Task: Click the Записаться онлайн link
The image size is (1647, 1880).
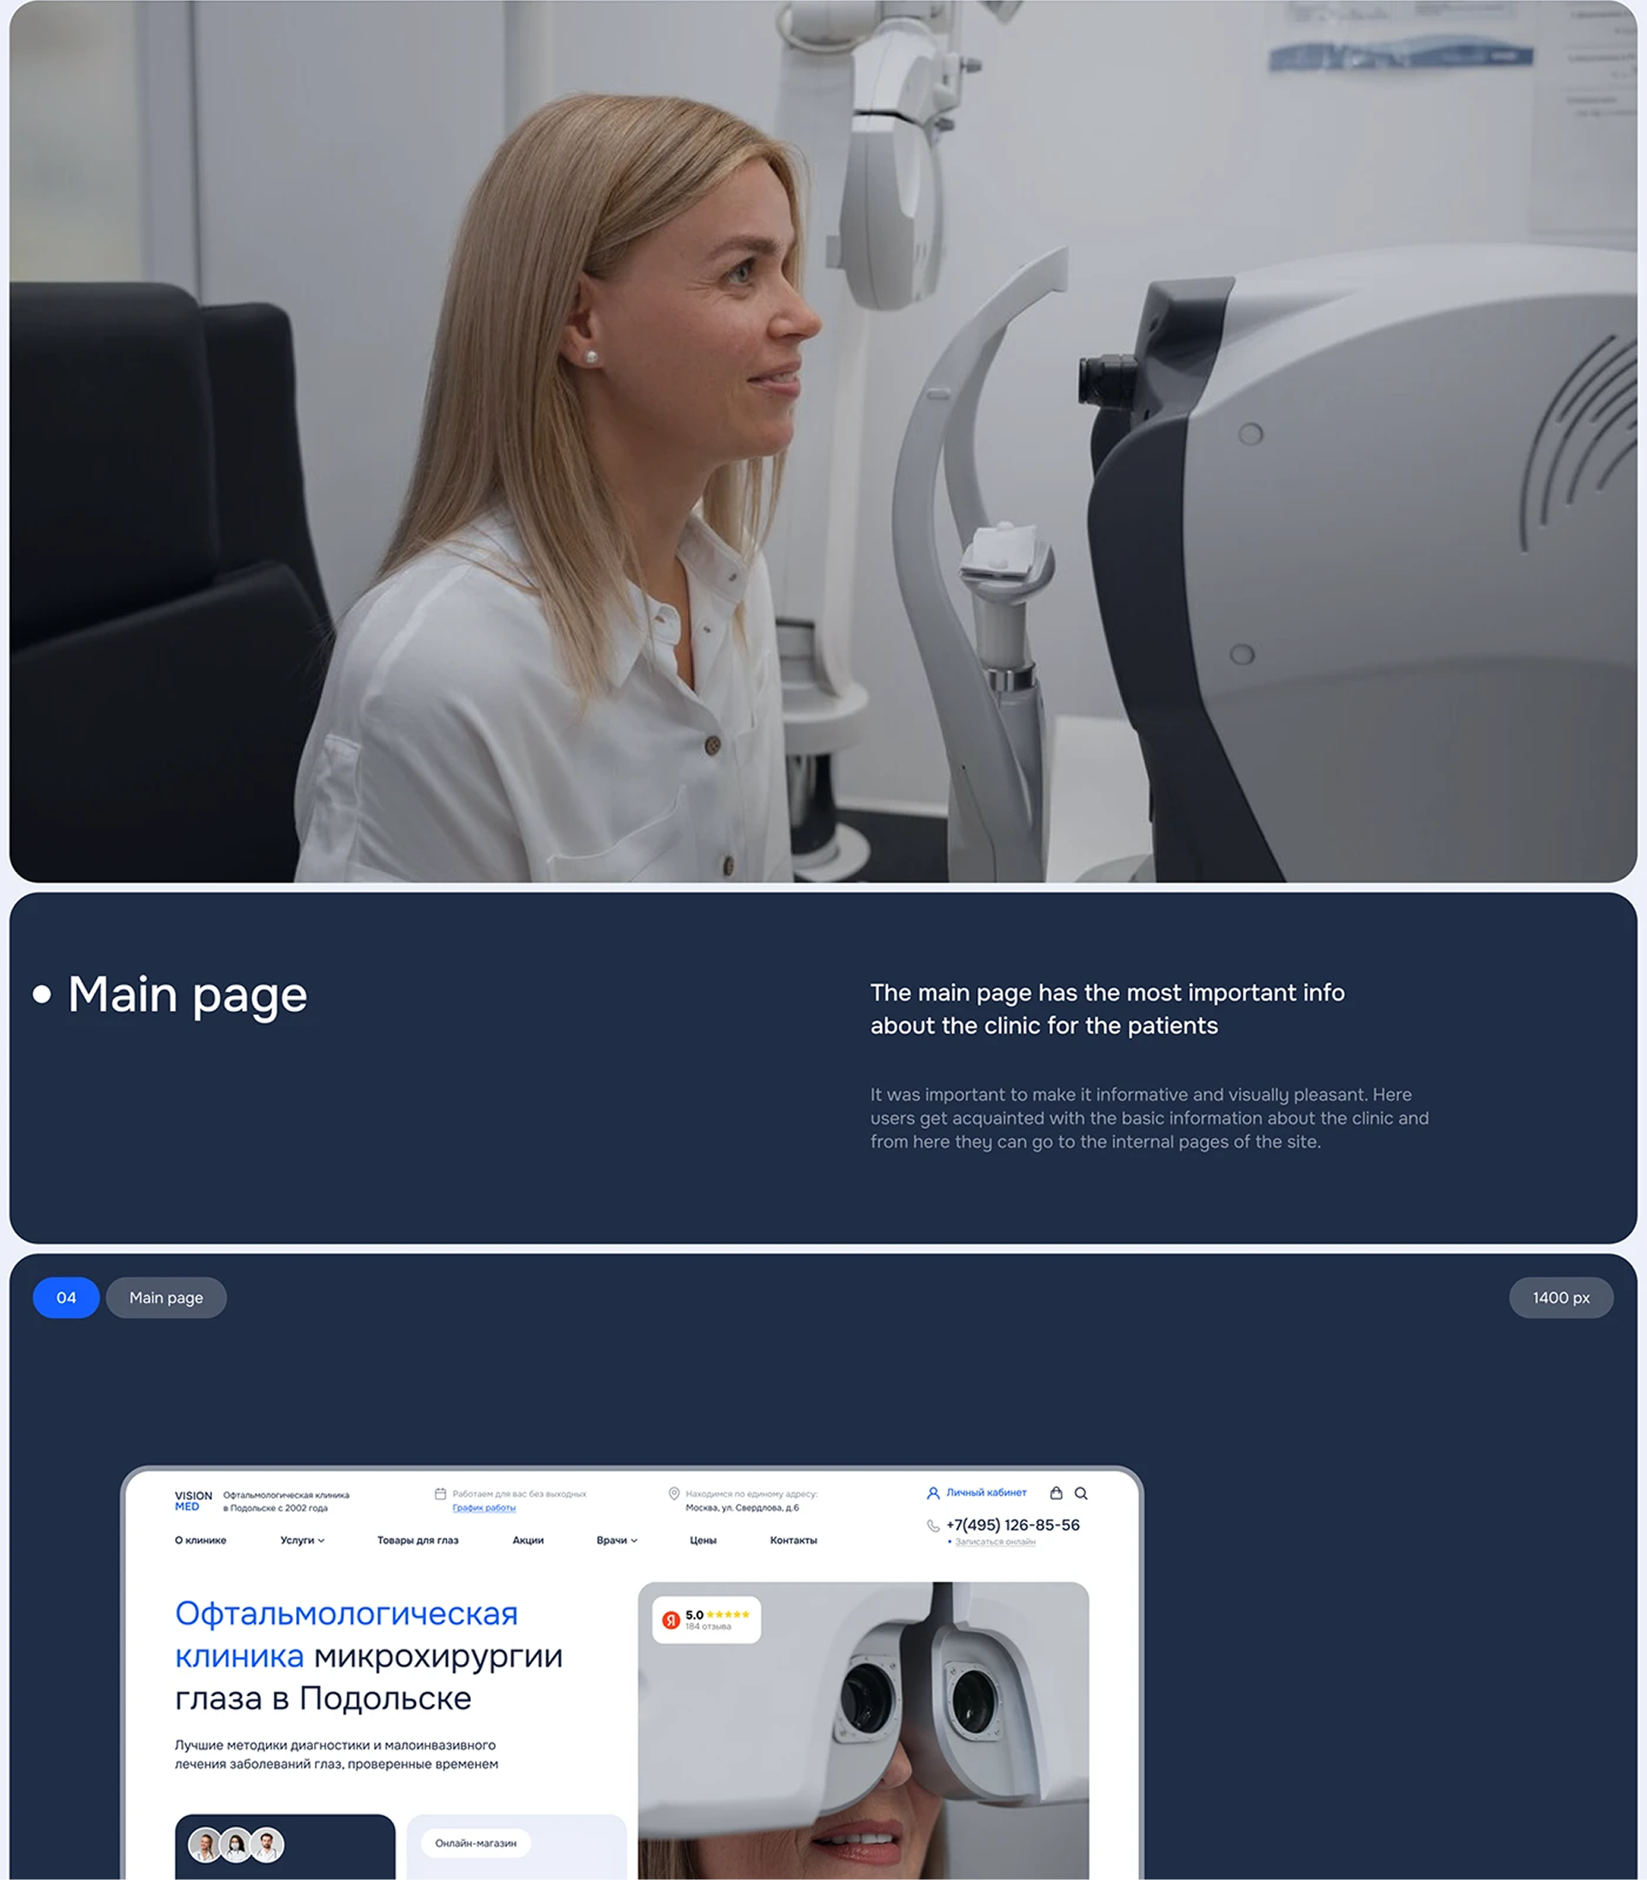Action: (994, 1542)
